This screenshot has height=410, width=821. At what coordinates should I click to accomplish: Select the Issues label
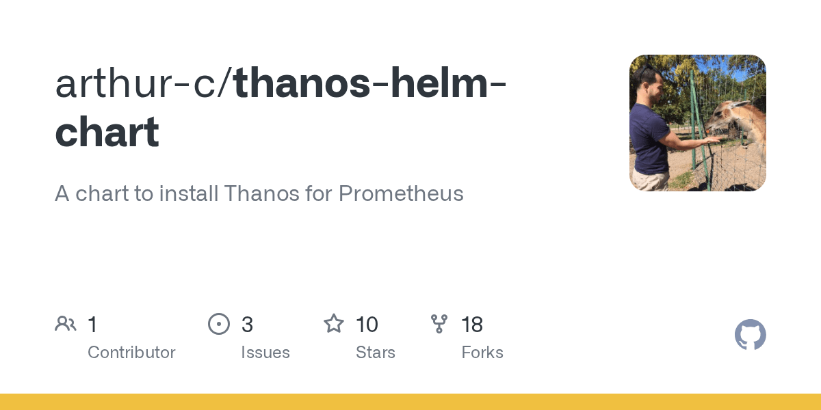tap(265, 353)
